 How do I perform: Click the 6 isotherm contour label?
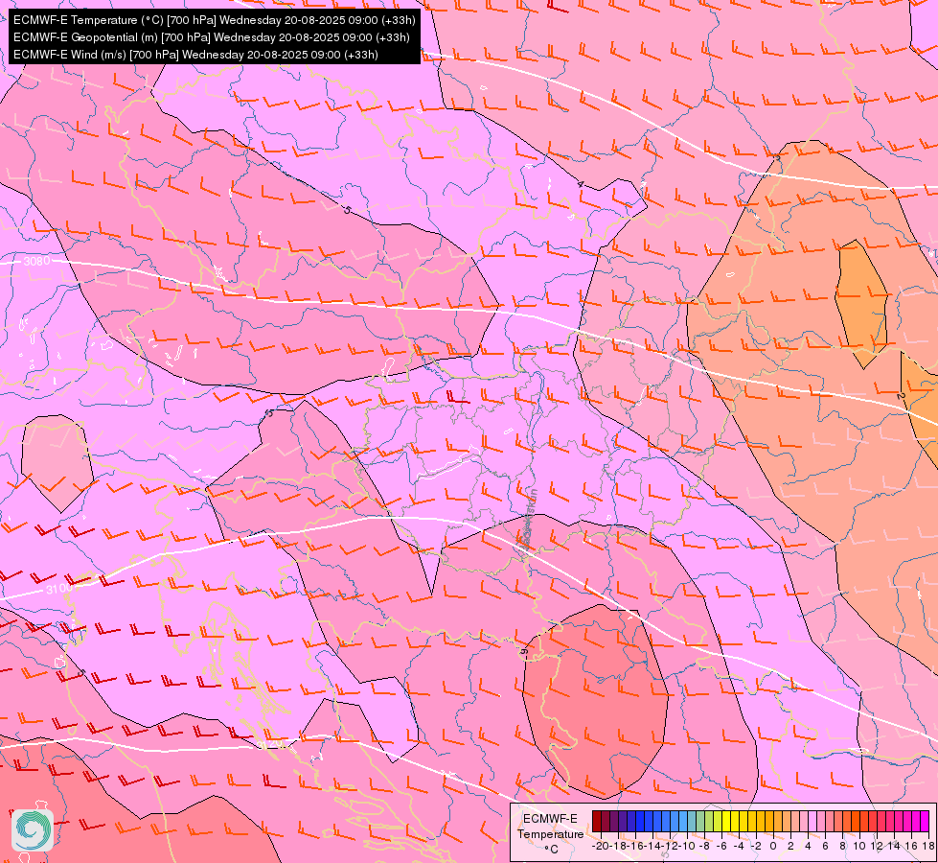point(523,651)
